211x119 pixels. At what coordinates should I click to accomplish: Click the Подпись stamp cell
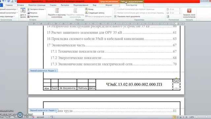tap(82, 88)
